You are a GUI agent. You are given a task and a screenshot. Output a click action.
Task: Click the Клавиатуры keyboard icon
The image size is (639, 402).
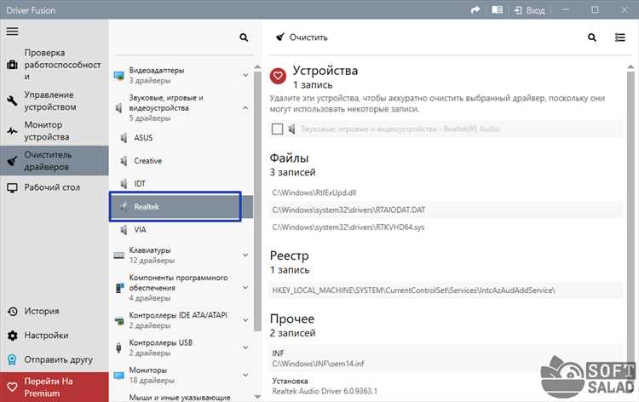click(x=119, y=256)
